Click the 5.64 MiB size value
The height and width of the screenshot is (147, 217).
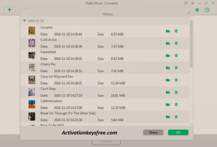point(117,120)
